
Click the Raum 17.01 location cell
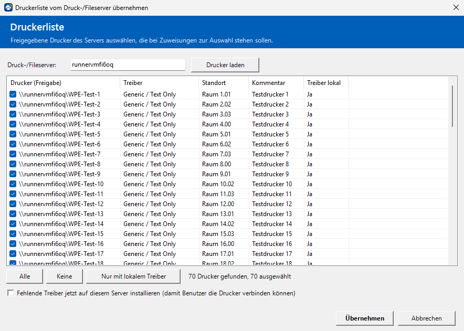coord(218,254)
